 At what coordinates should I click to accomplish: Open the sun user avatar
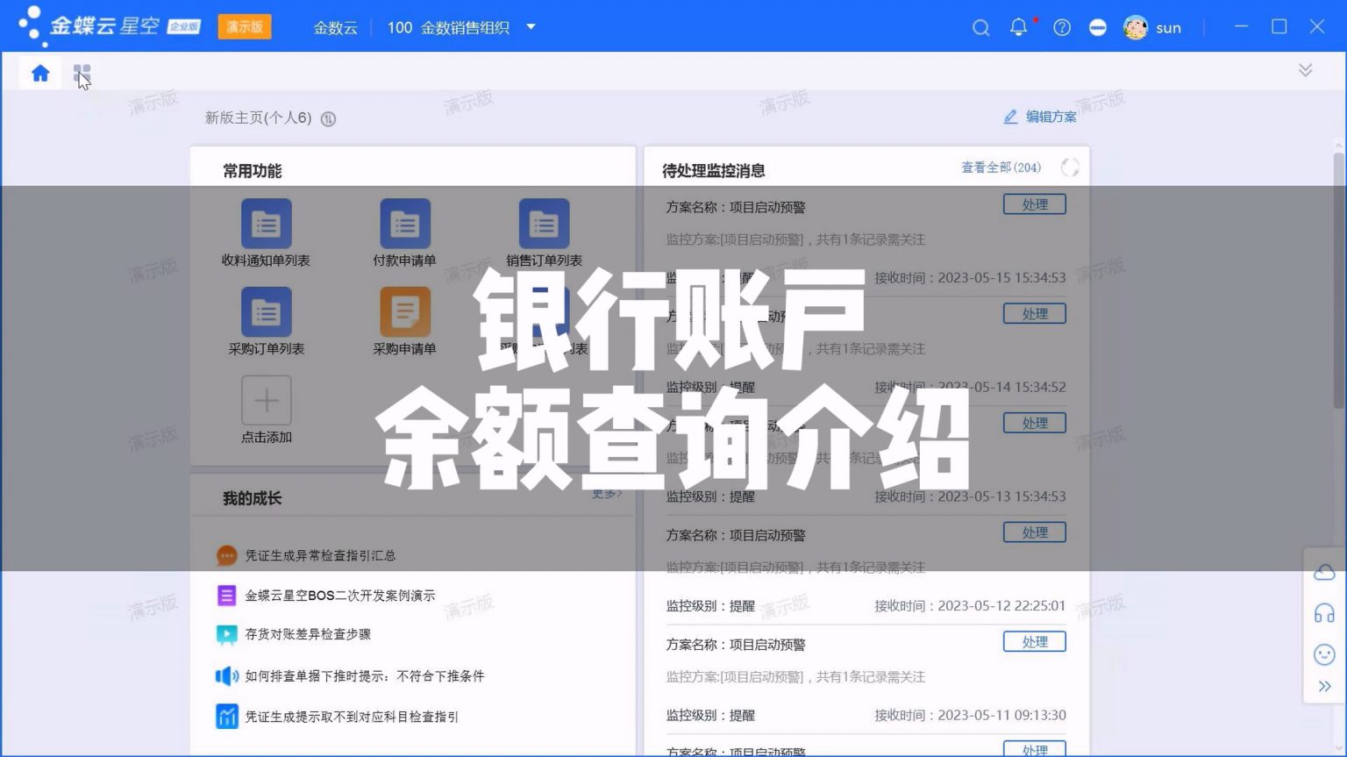[1136, 28]
